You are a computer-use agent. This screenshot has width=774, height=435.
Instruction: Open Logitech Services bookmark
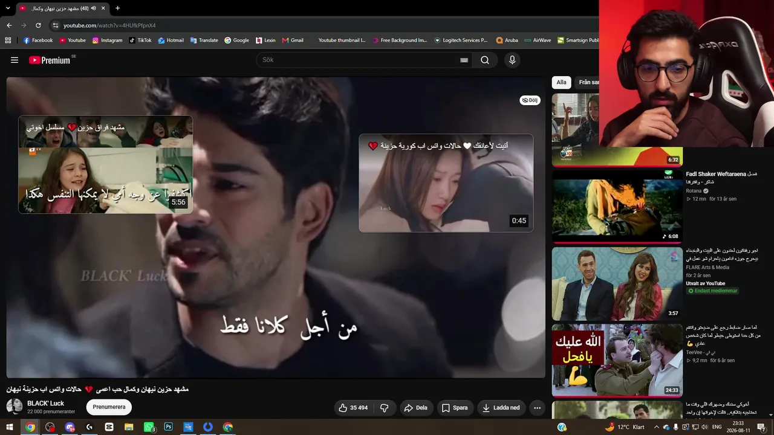461,40
